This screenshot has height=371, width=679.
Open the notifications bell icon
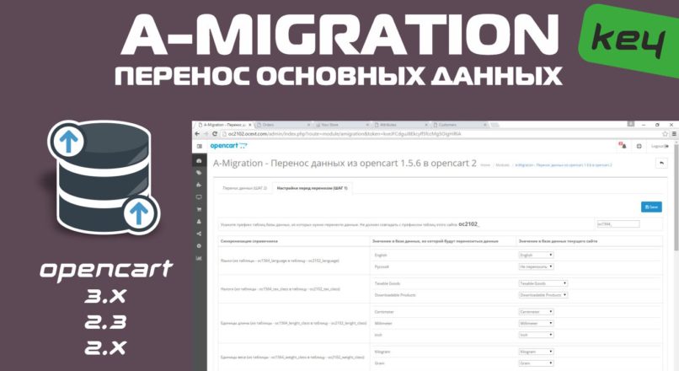pyautogui.click(x=623, y=146)
